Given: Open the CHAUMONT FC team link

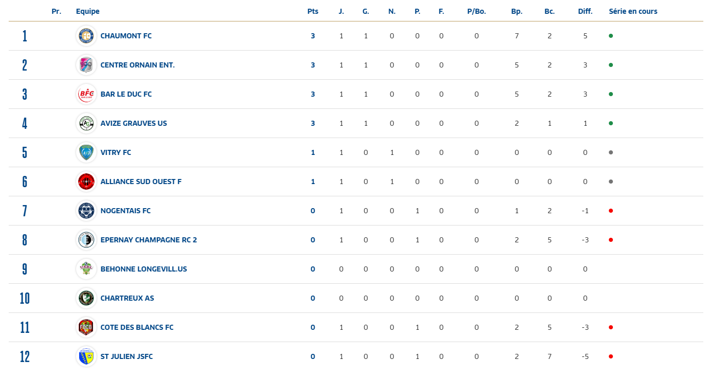Looking at the screenshot, I should pos(126,36).
